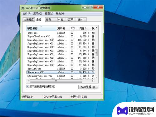This screenshot has height=117, width=156.
Task: Sort by 用户名 column header
Action: tap(63, 28)
